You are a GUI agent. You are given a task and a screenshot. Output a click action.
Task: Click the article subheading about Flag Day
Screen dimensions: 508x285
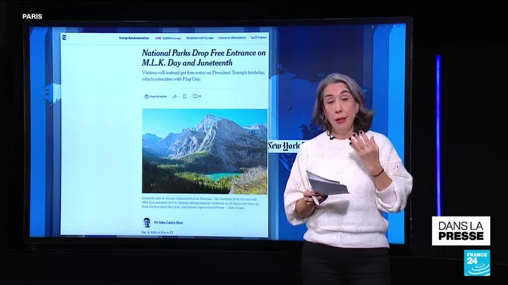[x=203, y=76]
